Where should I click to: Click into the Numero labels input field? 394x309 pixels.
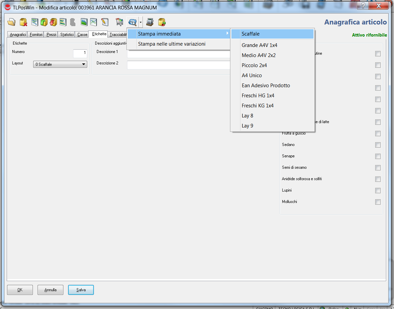click(x=80, y=53)
